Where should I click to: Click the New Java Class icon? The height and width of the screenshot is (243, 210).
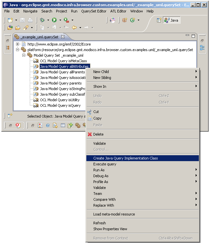(x=132, y=20)
